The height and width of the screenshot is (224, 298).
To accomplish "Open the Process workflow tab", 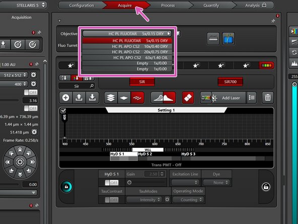I will click(168, 6).
